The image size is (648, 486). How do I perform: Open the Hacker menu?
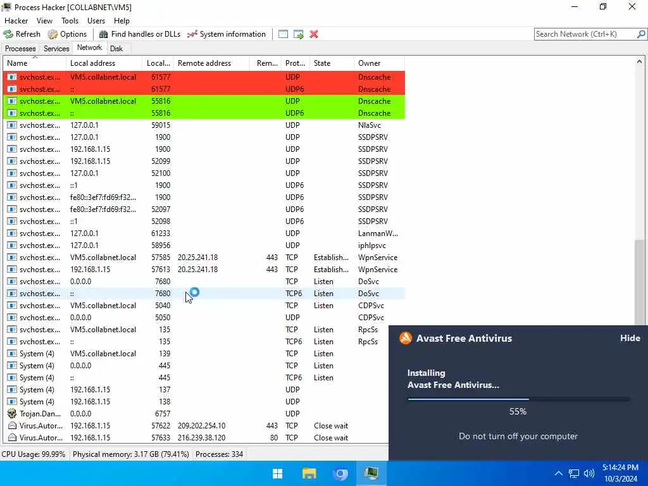(x=16, y=21)
